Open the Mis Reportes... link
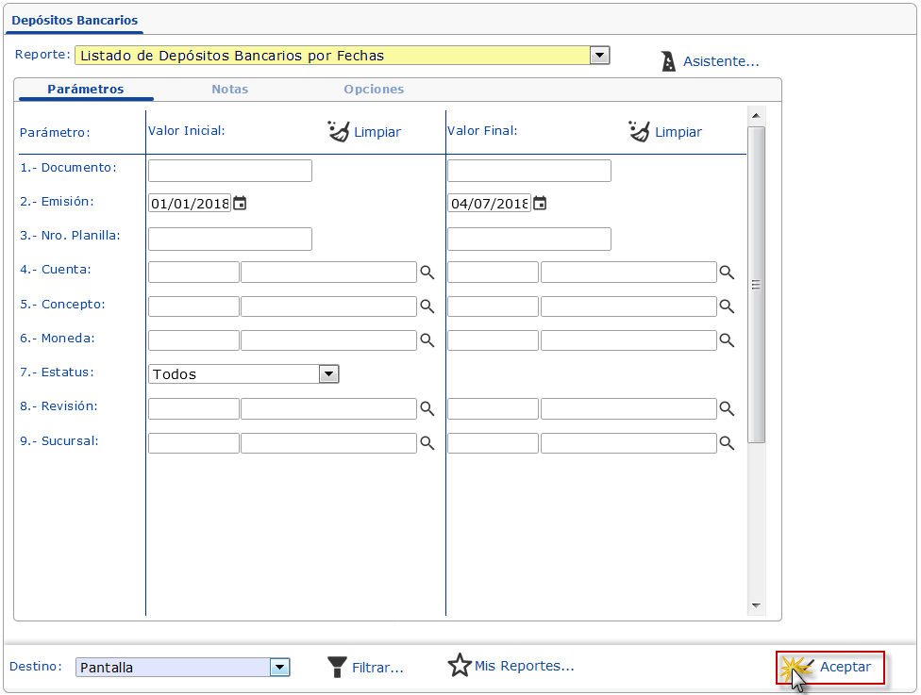The width and height of the screenshot is (921, 695). [524, 666]
